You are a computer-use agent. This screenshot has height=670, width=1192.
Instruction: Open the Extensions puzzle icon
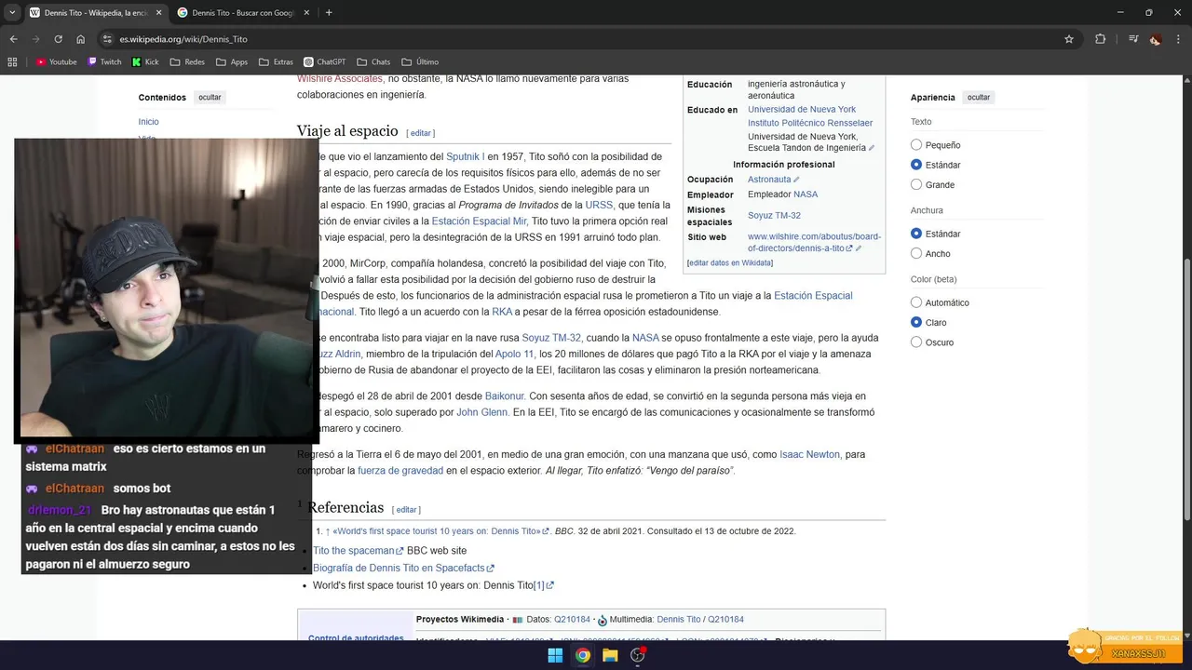pos(1100,39)
